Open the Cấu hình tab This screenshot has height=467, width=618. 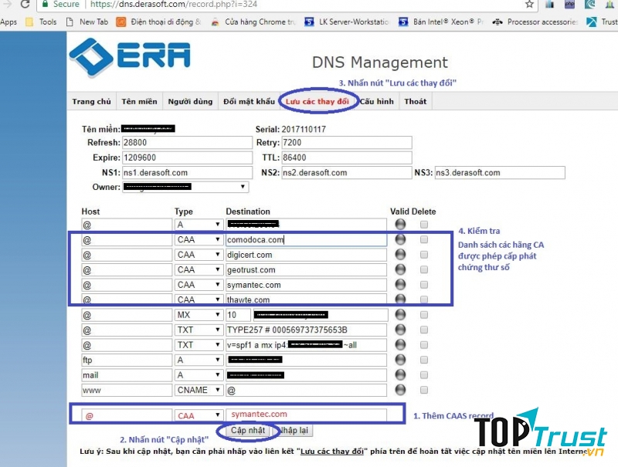(x=376, y=102)
